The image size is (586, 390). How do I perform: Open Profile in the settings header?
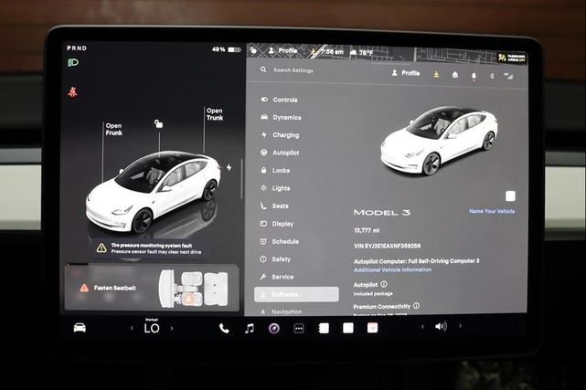(406, 73)
